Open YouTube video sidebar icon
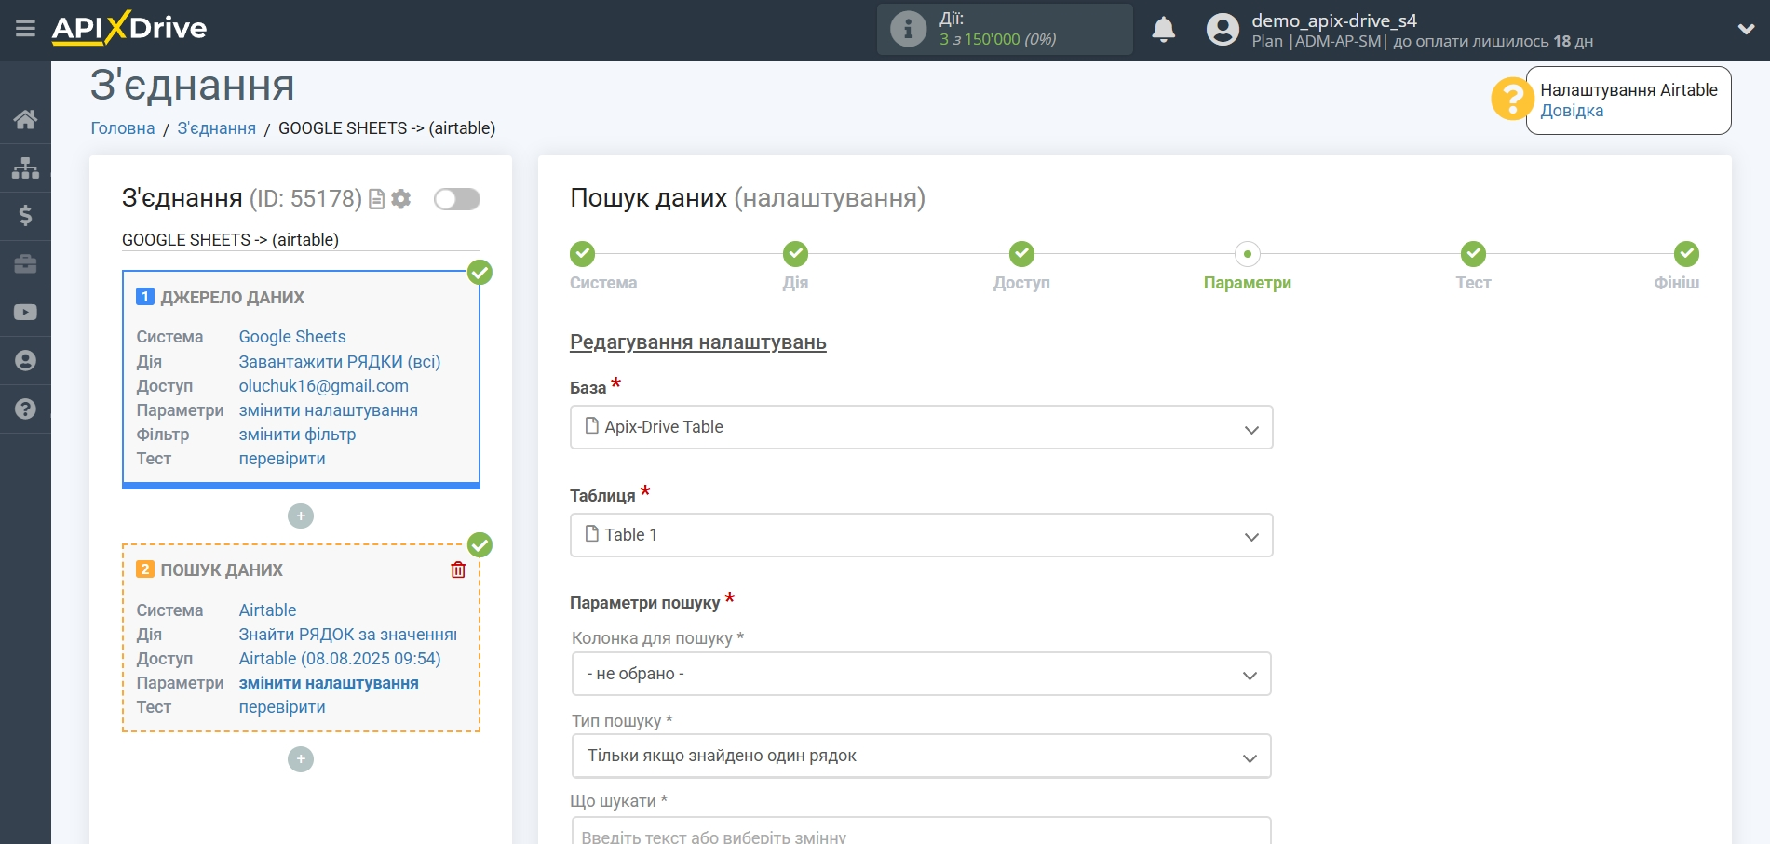1770x844 pixels. click(x=25, y=313)
